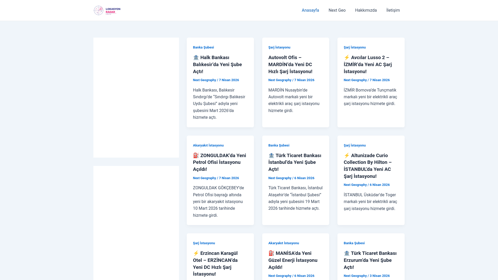Image resolution: width=498 pixels, height=280 pixels.
Task: Click Next Geography author on Avcılar Lusso card
Action: coord(355,80)
